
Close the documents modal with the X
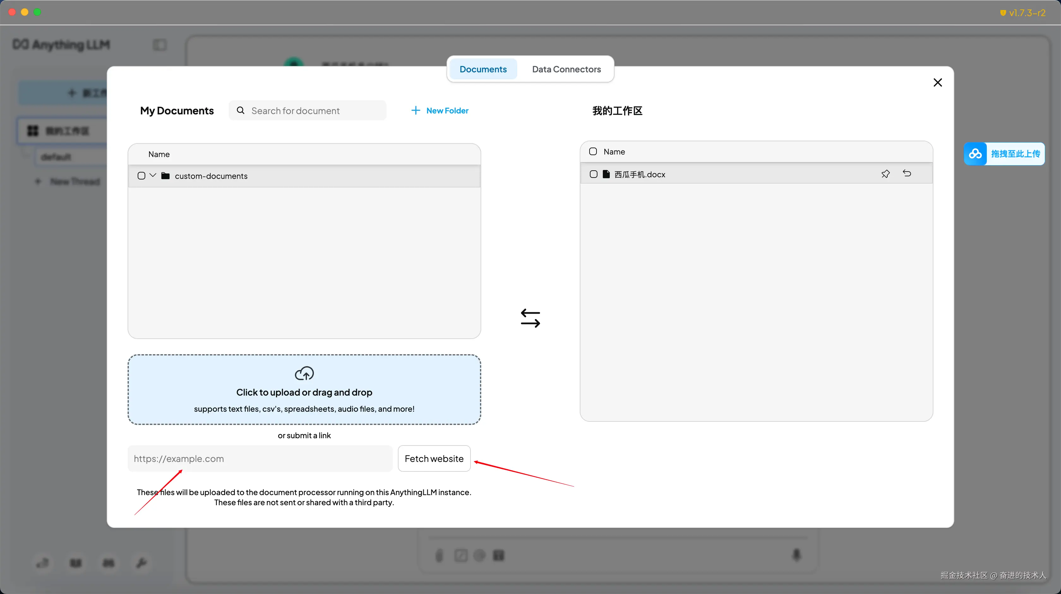click(x=938, y=82)
